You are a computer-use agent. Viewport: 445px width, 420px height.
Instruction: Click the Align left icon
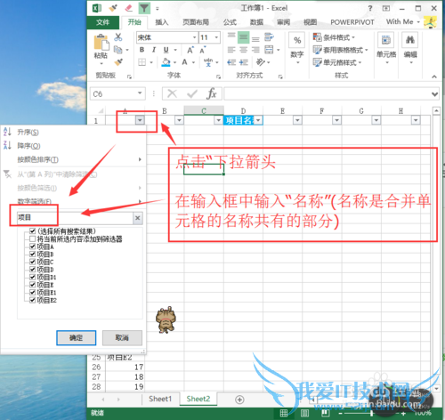tap(231, 50)
